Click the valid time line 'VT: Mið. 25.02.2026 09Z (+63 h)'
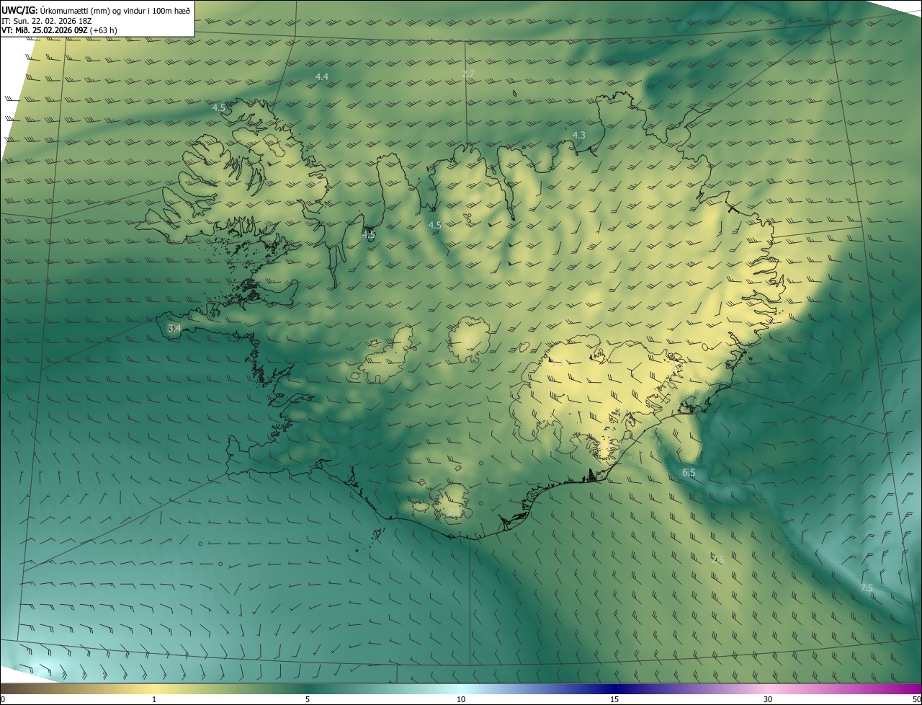 pyautogui.click(x=60, y=30)
